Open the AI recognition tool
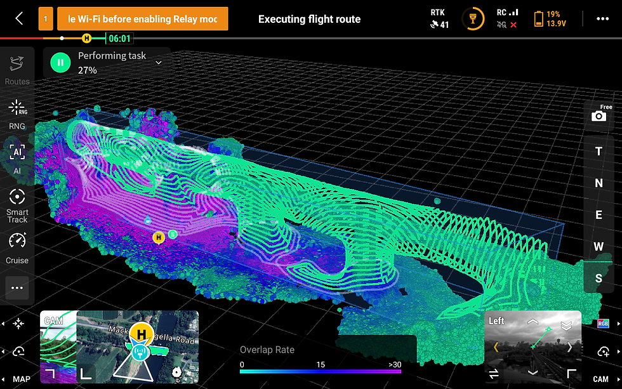The image size is (622, 389). [x=17, y=159]
